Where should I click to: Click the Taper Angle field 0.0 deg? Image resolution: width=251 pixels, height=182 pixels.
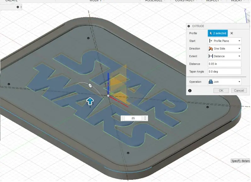(225, 72)
